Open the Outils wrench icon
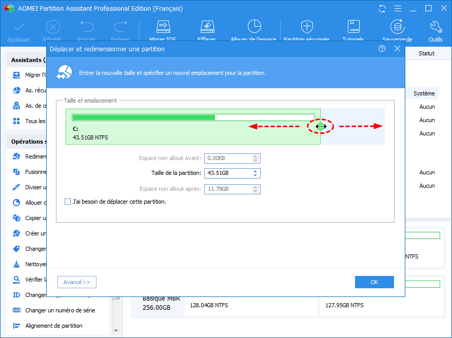 pyautogui.click(x=436, y=27)
